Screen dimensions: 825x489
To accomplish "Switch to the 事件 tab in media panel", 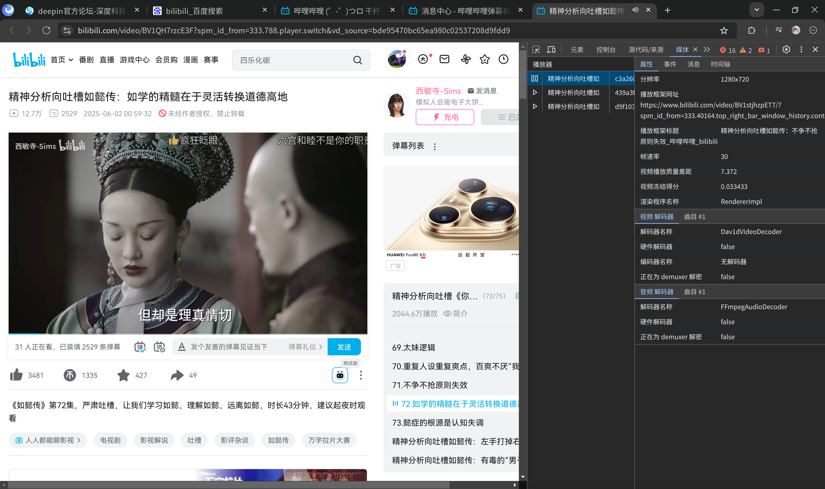I will (x=670, y=64).
